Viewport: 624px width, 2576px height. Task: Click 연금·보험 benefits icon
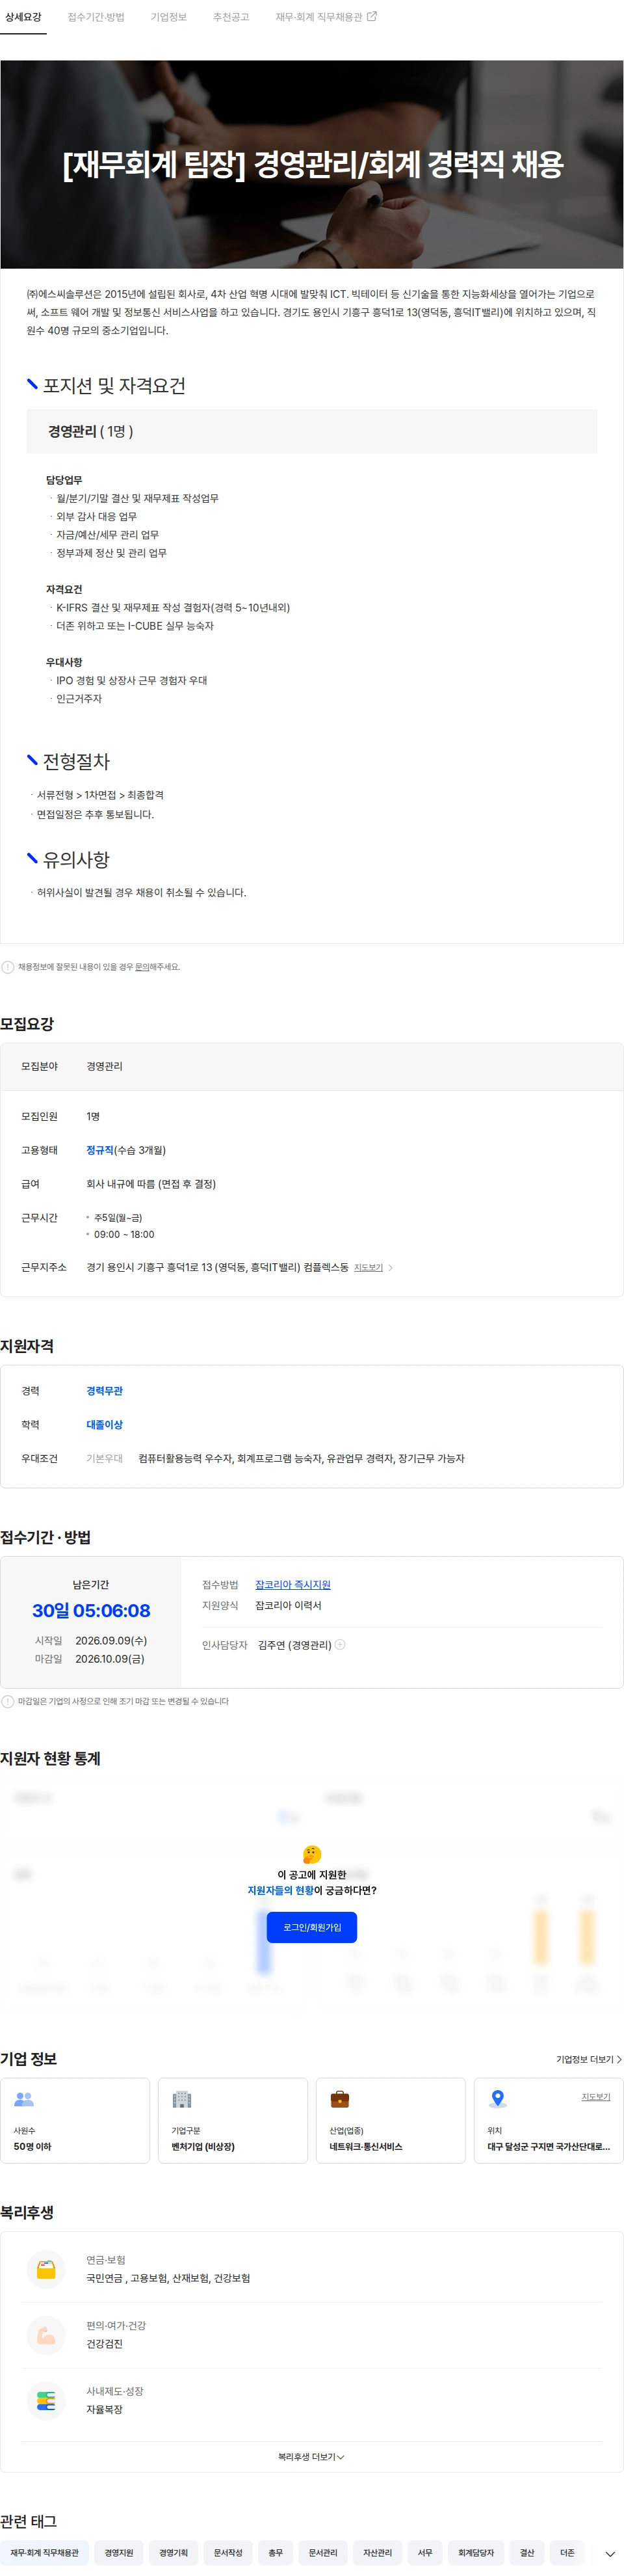coord(46,2269)
